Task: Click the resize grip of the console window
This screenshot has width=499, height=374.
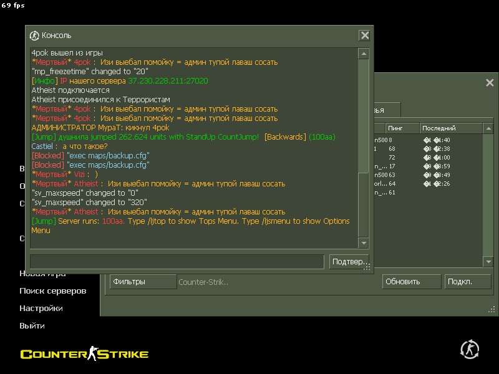Action: (367, 267)
